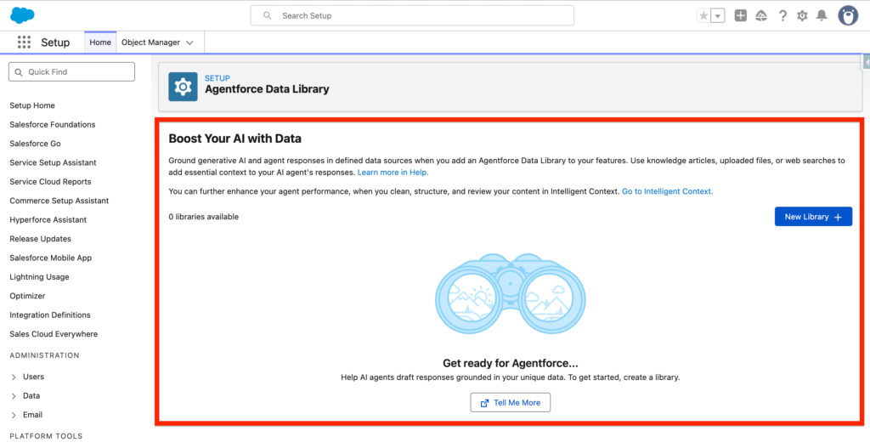Image resolution: width=870 pixels, height=448 pixels.
Task: Expand the Users tree section
Action: coord(14,377)
